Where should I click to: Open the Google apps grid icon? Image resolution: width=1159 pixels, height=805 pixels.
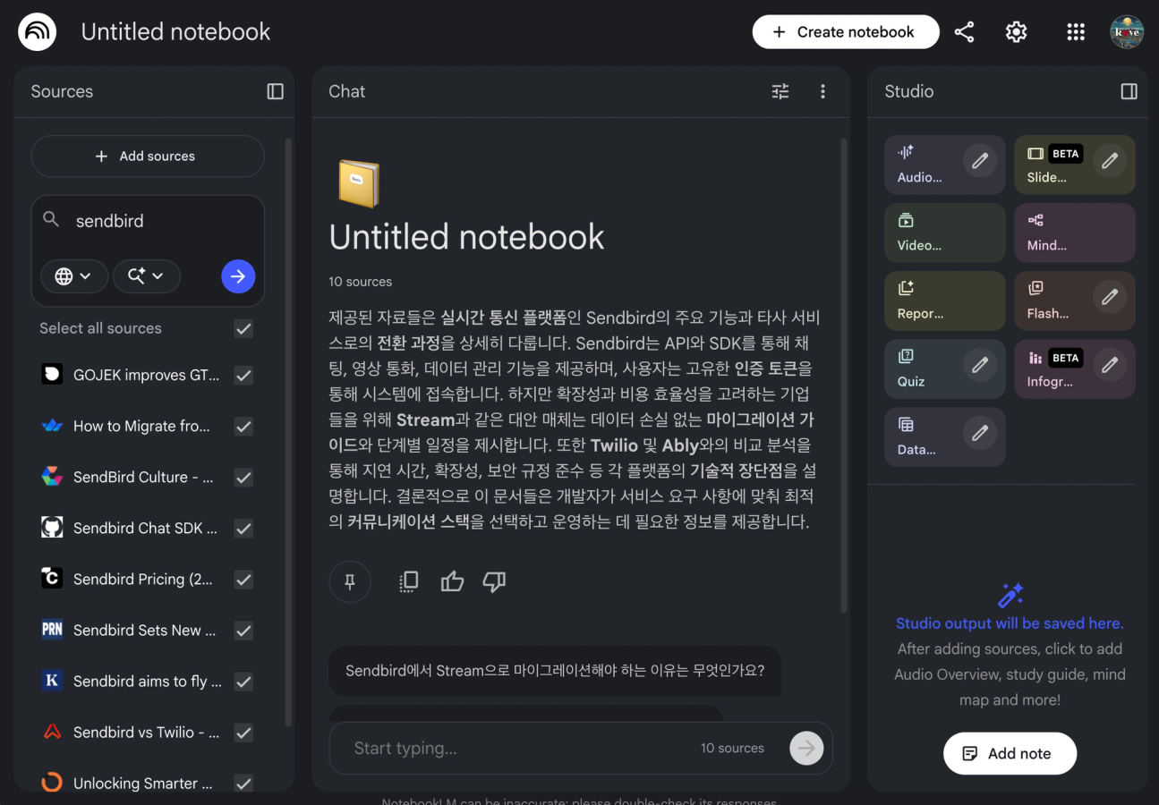pyautogui.click(x=1076, y=32)
